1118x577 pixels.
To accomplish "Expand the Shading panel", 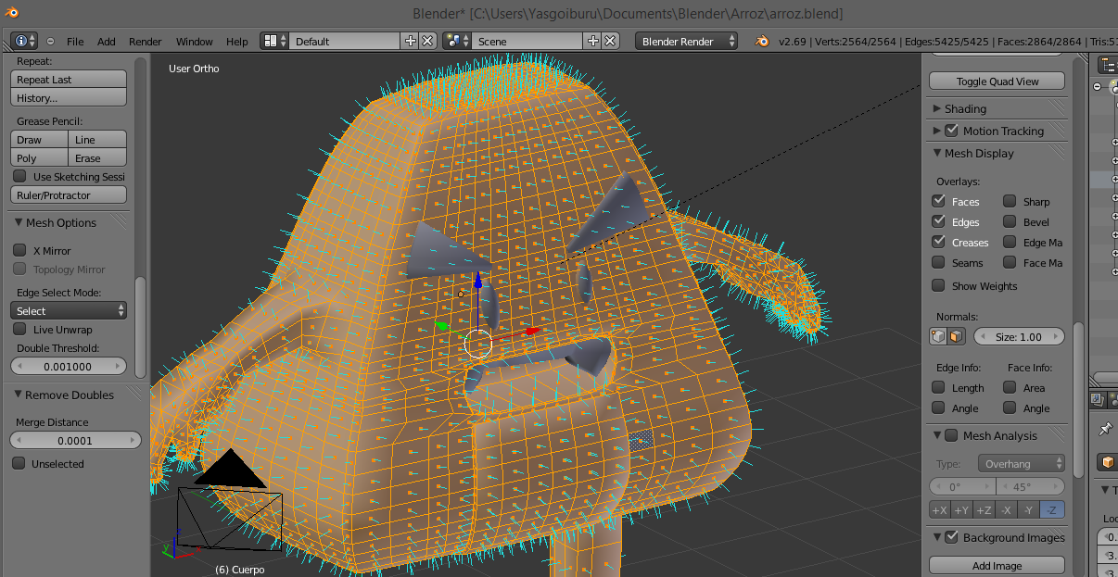I will [x=964, y=108].
